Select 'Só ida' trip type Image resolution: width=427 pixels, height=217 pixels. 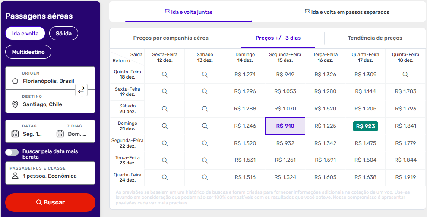pos(63,33)
